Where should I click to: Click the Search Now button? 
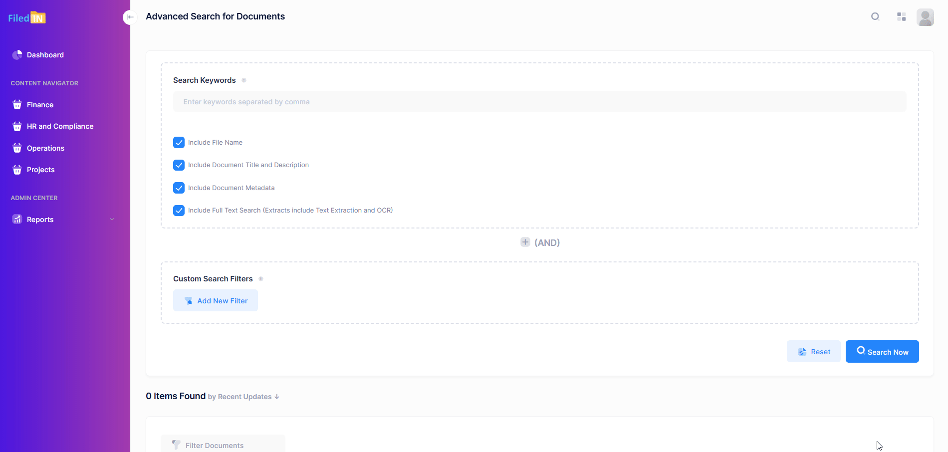pyautogui.click(x=882, y=351)
